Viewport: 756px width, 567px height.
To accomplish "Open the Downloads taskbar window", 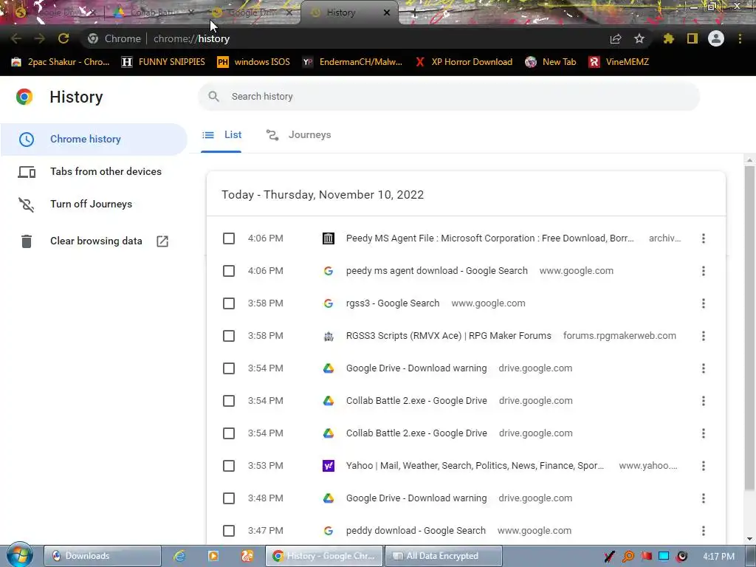I will tap(102, 556).
